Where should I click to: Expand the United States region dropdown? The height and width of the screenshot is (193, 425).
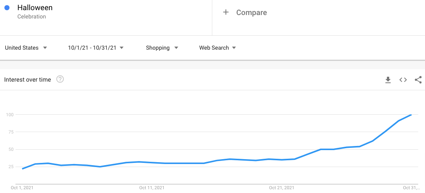coord(26,48)
